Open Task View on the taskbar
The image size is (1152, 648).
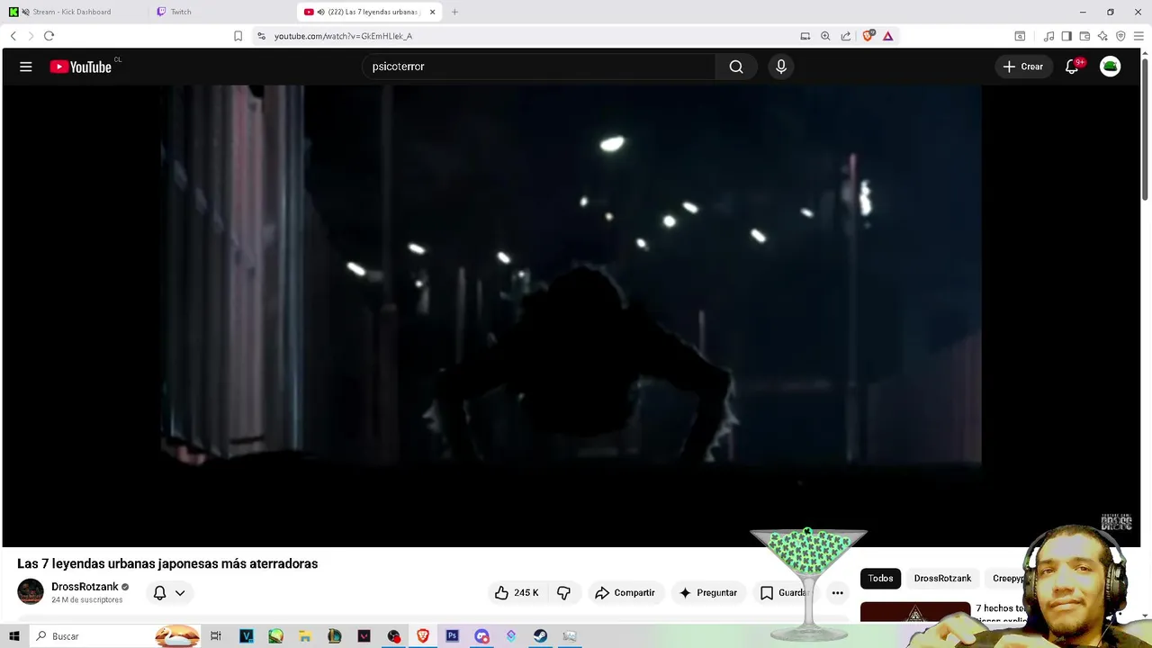click(216, 636)
